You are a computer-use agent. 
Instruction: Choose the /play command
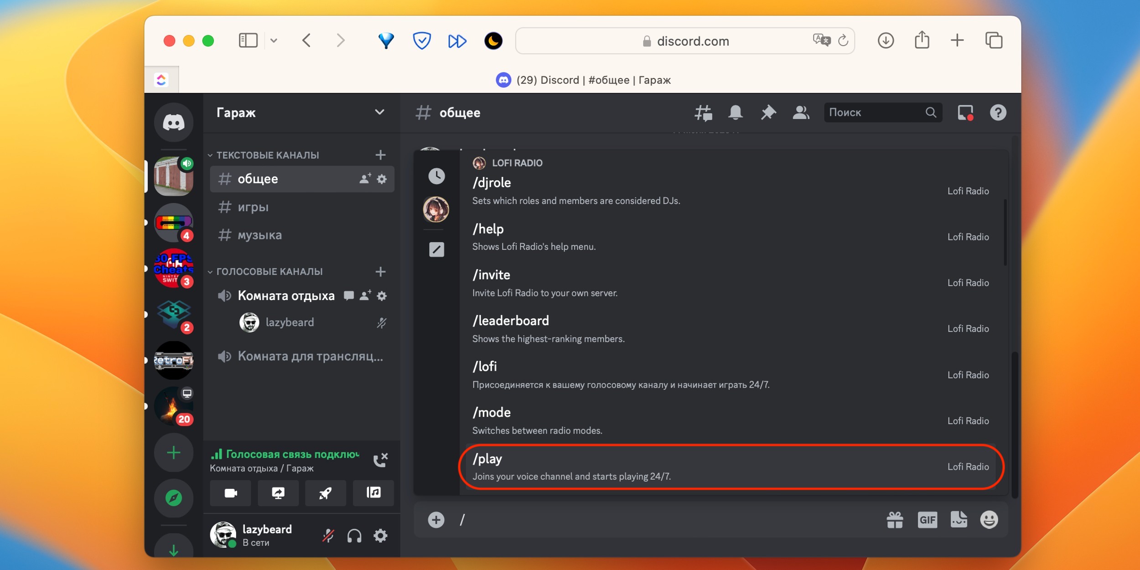(731, 467)
